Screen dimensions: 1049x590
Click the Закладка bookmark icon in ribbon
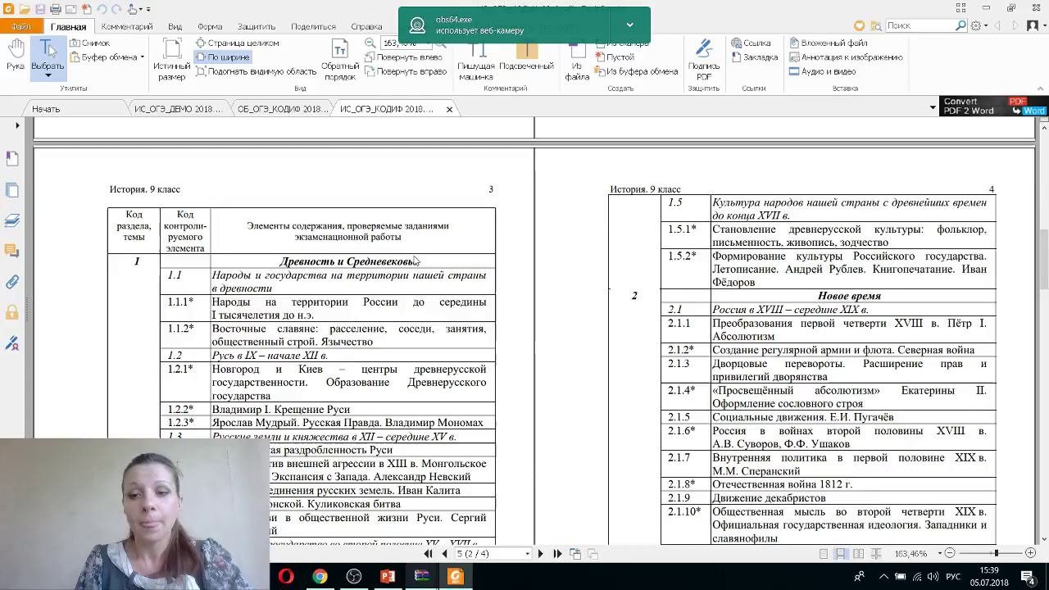(753, 57)
